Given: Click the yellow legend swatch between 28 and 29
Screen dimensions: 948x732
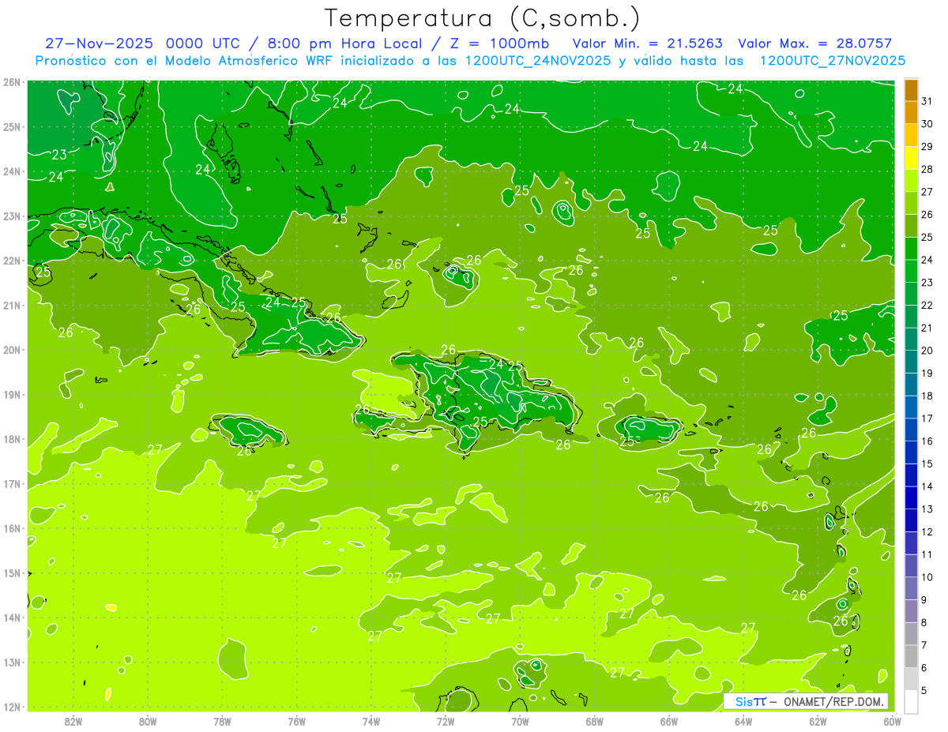Looking at the screenshot, I should click(x=911, y=158).
